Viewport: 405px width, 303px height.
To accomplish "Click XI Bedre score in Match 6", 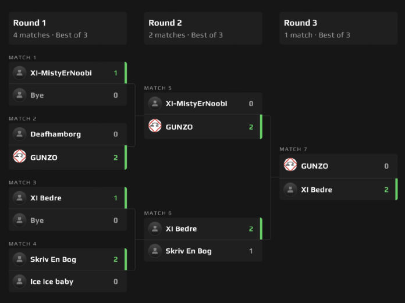I will [251, 229].
